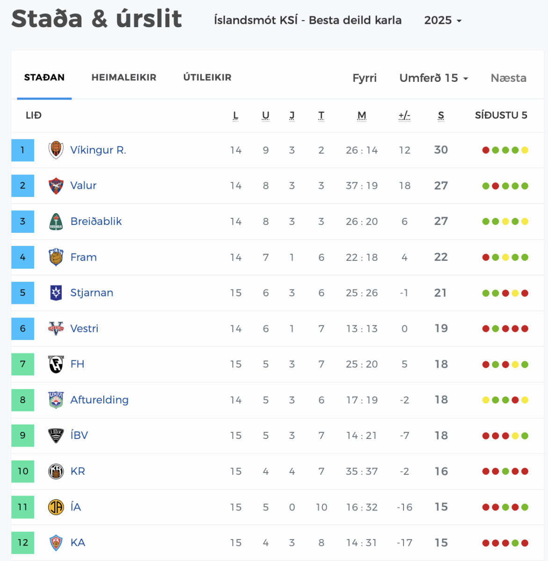Click the ÍA yellow round crest

[x=56, y=507]
